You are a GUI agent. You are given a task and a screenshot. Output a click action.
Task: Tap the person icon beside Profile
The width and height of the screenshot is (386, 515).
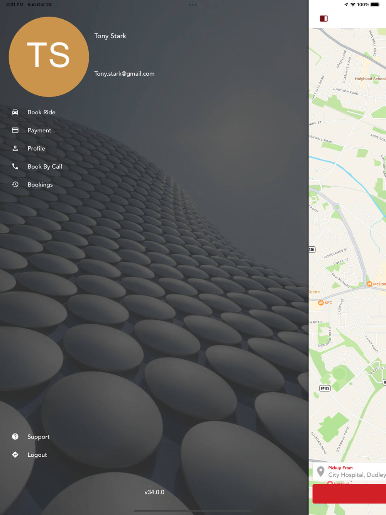coord(15,149)
